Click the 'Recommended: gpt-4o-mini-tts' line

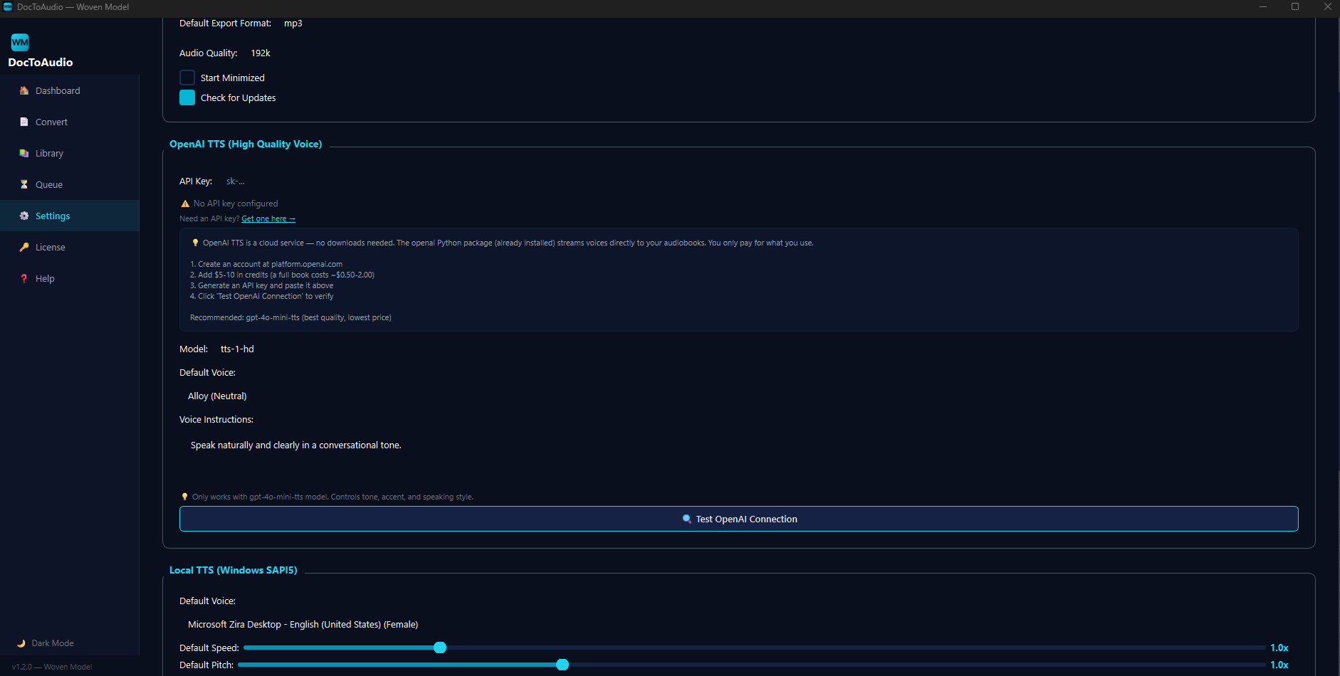(x=290, y=317)
